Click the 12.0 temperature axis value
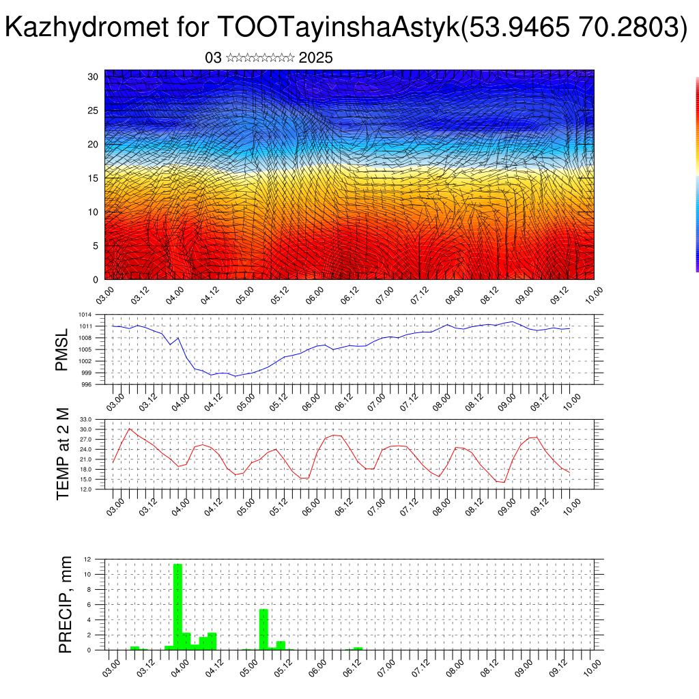The width and height of the screenshot is (699, 699). (x=85, y=489)
